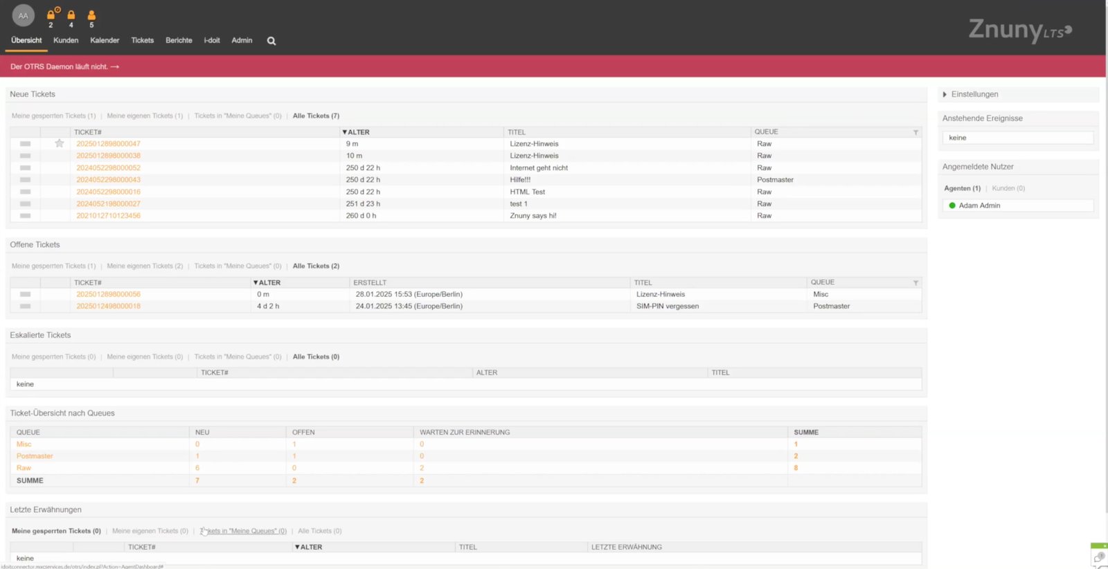The image size is (1108, 569).
Task: Click the star icon for ticket 2025012898000047
Action: click(x=60, y=143)
